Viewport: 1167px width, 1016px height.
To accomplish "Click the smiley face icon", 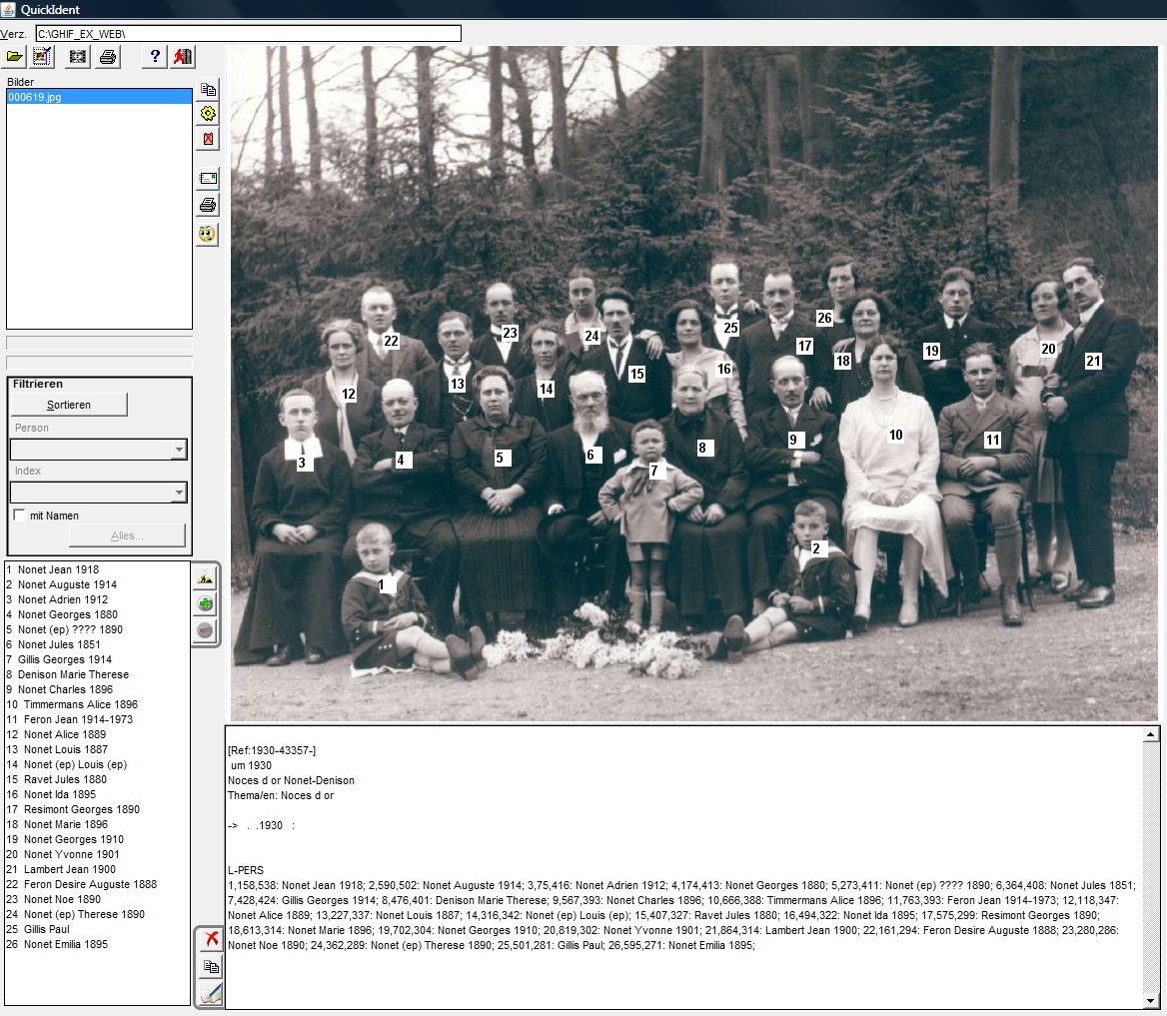I will [208, 234].
